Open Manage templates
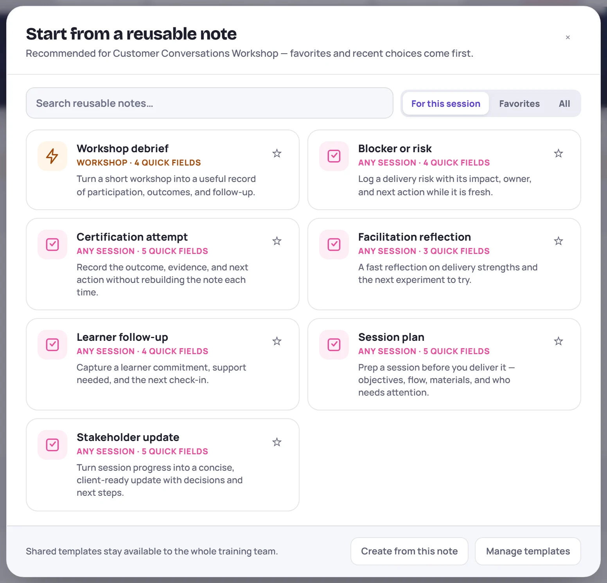Screen dimensions: 607x583 (x=528, y=551)
